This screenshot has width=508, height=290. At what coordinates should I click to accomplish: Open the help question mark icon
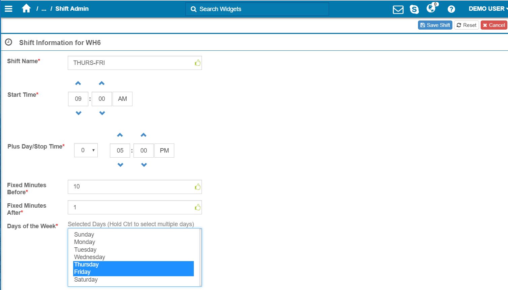pyautogui.click(x=451, y=9)
